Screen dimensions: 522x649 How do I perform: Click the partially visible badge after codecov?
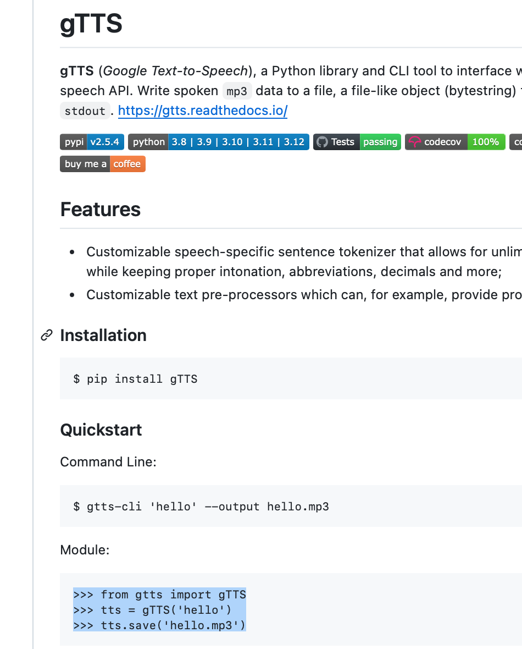point(516,142)
